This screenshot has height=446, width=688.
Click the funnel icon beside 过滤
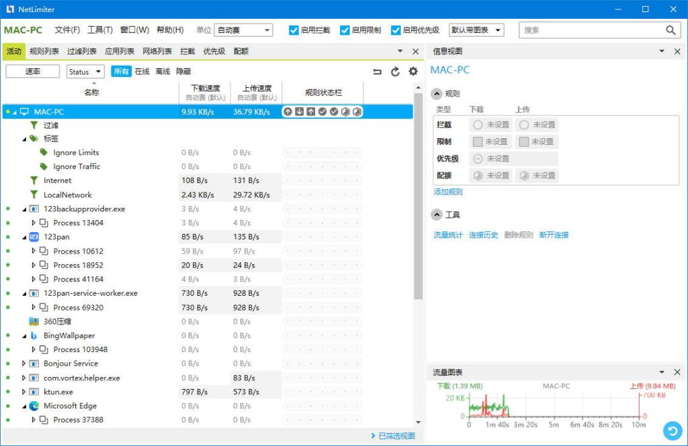click(x=34, y=125)
